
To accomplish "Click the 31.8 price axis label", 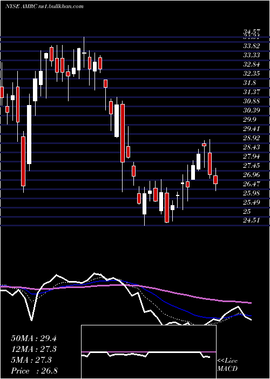I will [250, 83].
